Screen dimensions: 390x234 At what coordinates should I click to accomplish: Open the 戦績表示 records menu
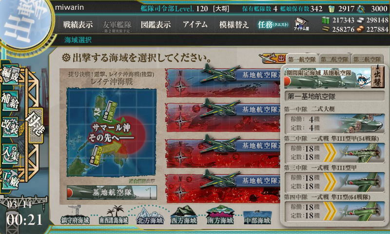coord(78,24)
